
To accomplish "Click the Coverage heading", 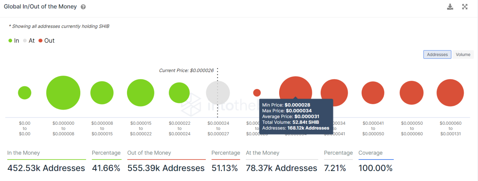I will coord(371,153).
